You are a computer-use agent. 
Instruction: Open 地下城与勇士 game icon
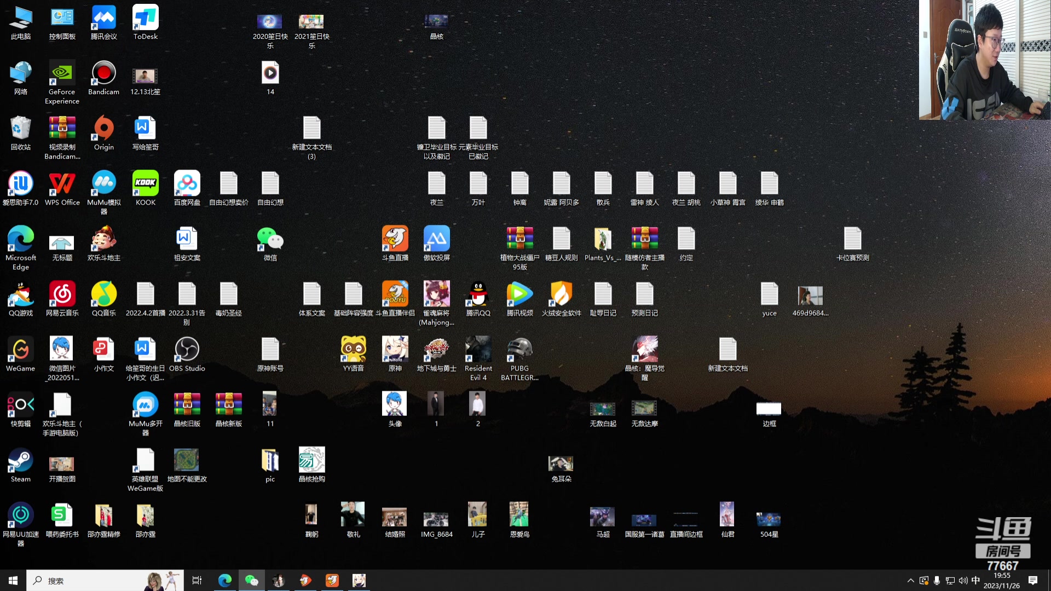click(x=437, y=354)
